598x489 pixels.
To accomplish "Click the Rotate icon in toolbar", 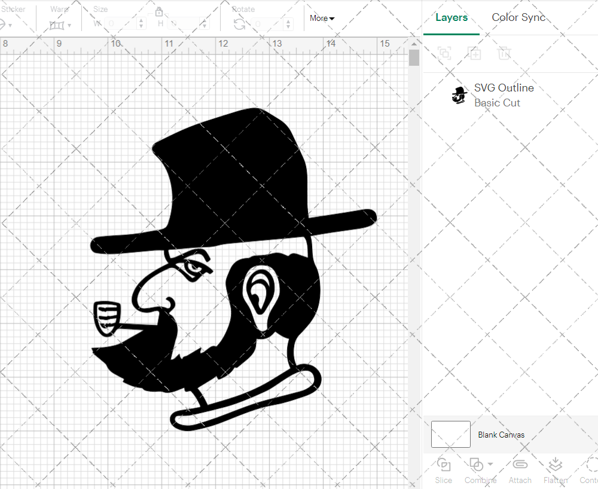I will (239, 24).
